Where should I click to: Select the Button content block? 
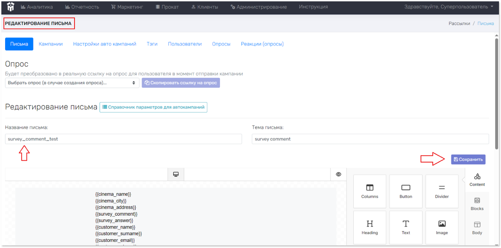click(406, 191)
